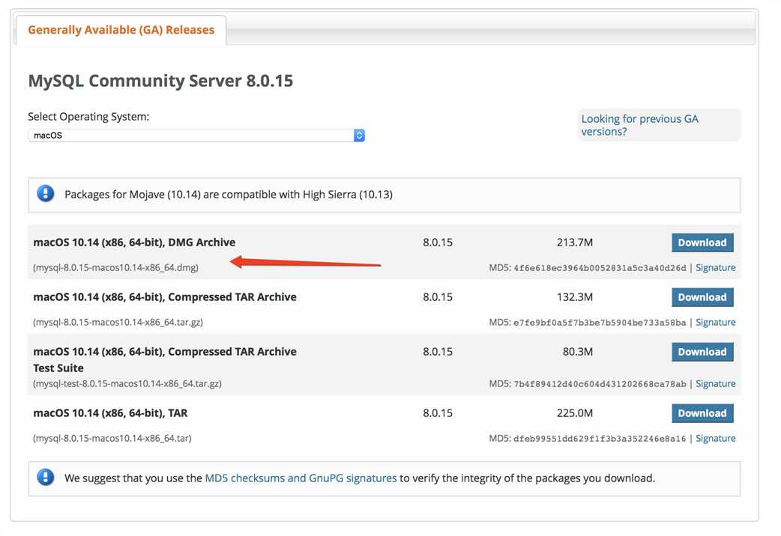Click info icon beside Mojave compatibility note
781x536 pixels.
click(45, 194)
